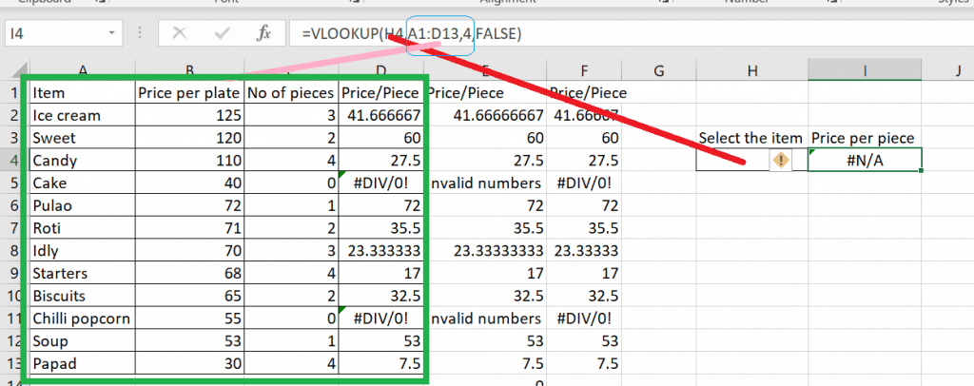The height and width of the screenshot is (386, 974).
Task: Select column D header
Action: pyautogui.click(x=381, y=70)
